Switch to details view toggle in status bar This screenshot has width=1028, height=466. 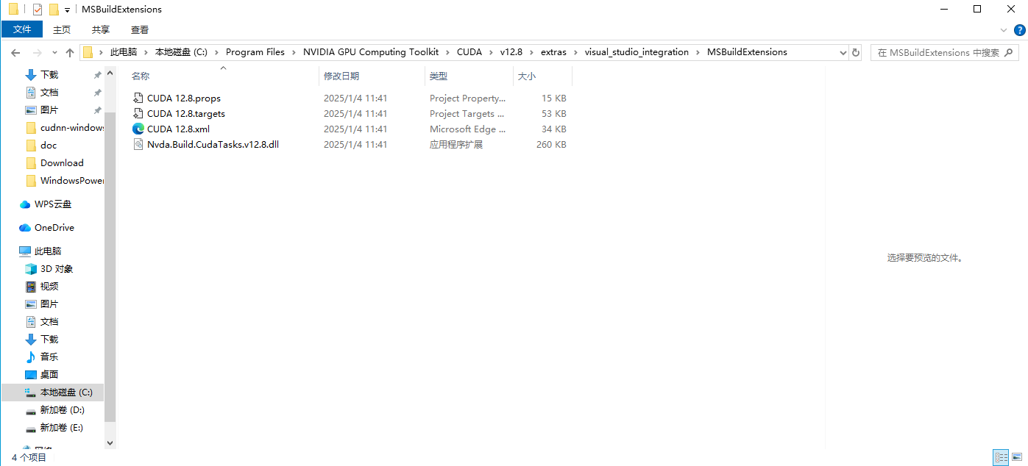point(1001,457)
